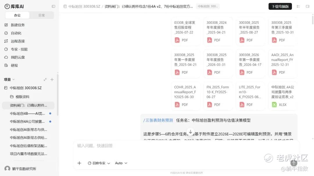
Task: Open 新建任务 in the sidebar
Action: click(18, 25)
